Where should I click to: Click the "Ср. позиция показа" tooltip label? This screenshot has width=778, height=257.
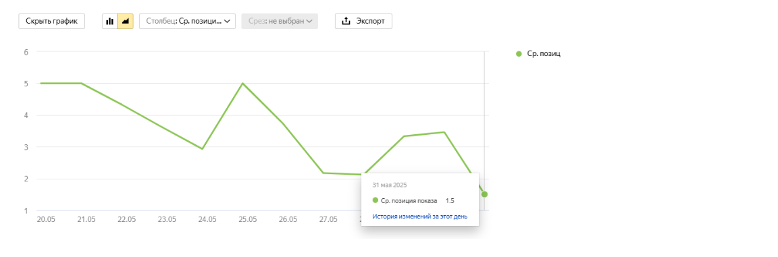point(409,200)
